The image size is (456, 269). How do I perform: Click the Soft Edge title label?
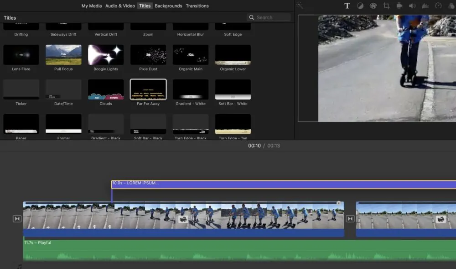click(233, 34)
